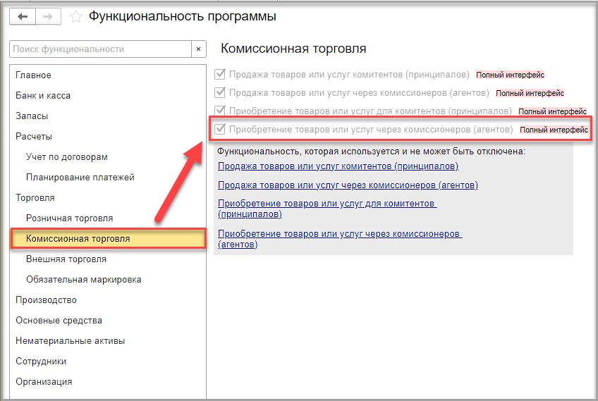The image size is (598, 401).
Task: Toggle Приобретение для комитентов (принципалов) checkbox
Action: pyautogui.click(x=220, y=111)
